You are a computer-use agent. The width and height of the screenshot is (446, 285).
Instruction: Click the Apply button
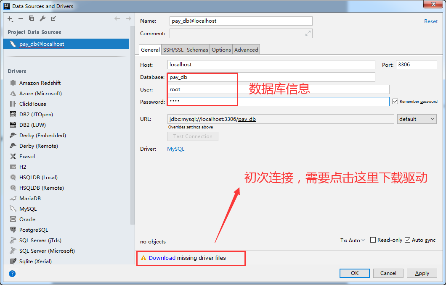click(x=422, y=273)
